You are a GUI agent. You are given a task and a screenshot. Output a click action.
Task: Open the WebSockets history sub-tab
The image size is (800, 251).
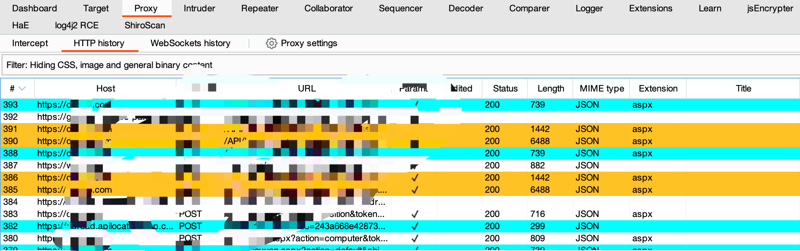tap(190, 43)
